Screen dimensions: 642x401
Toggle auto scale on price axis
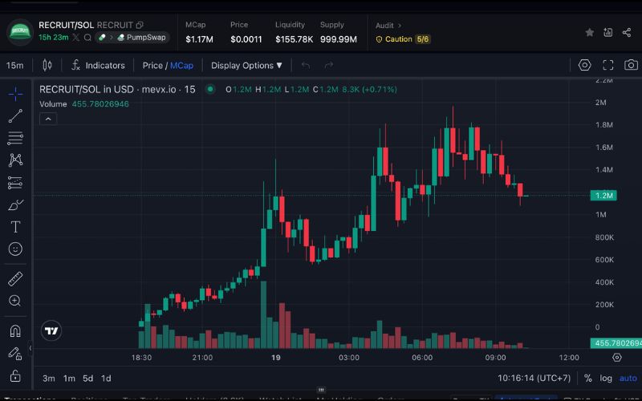point(628,378)
